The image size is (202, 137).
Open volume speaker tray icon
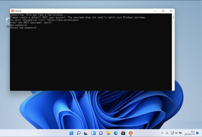coord(176,133)
